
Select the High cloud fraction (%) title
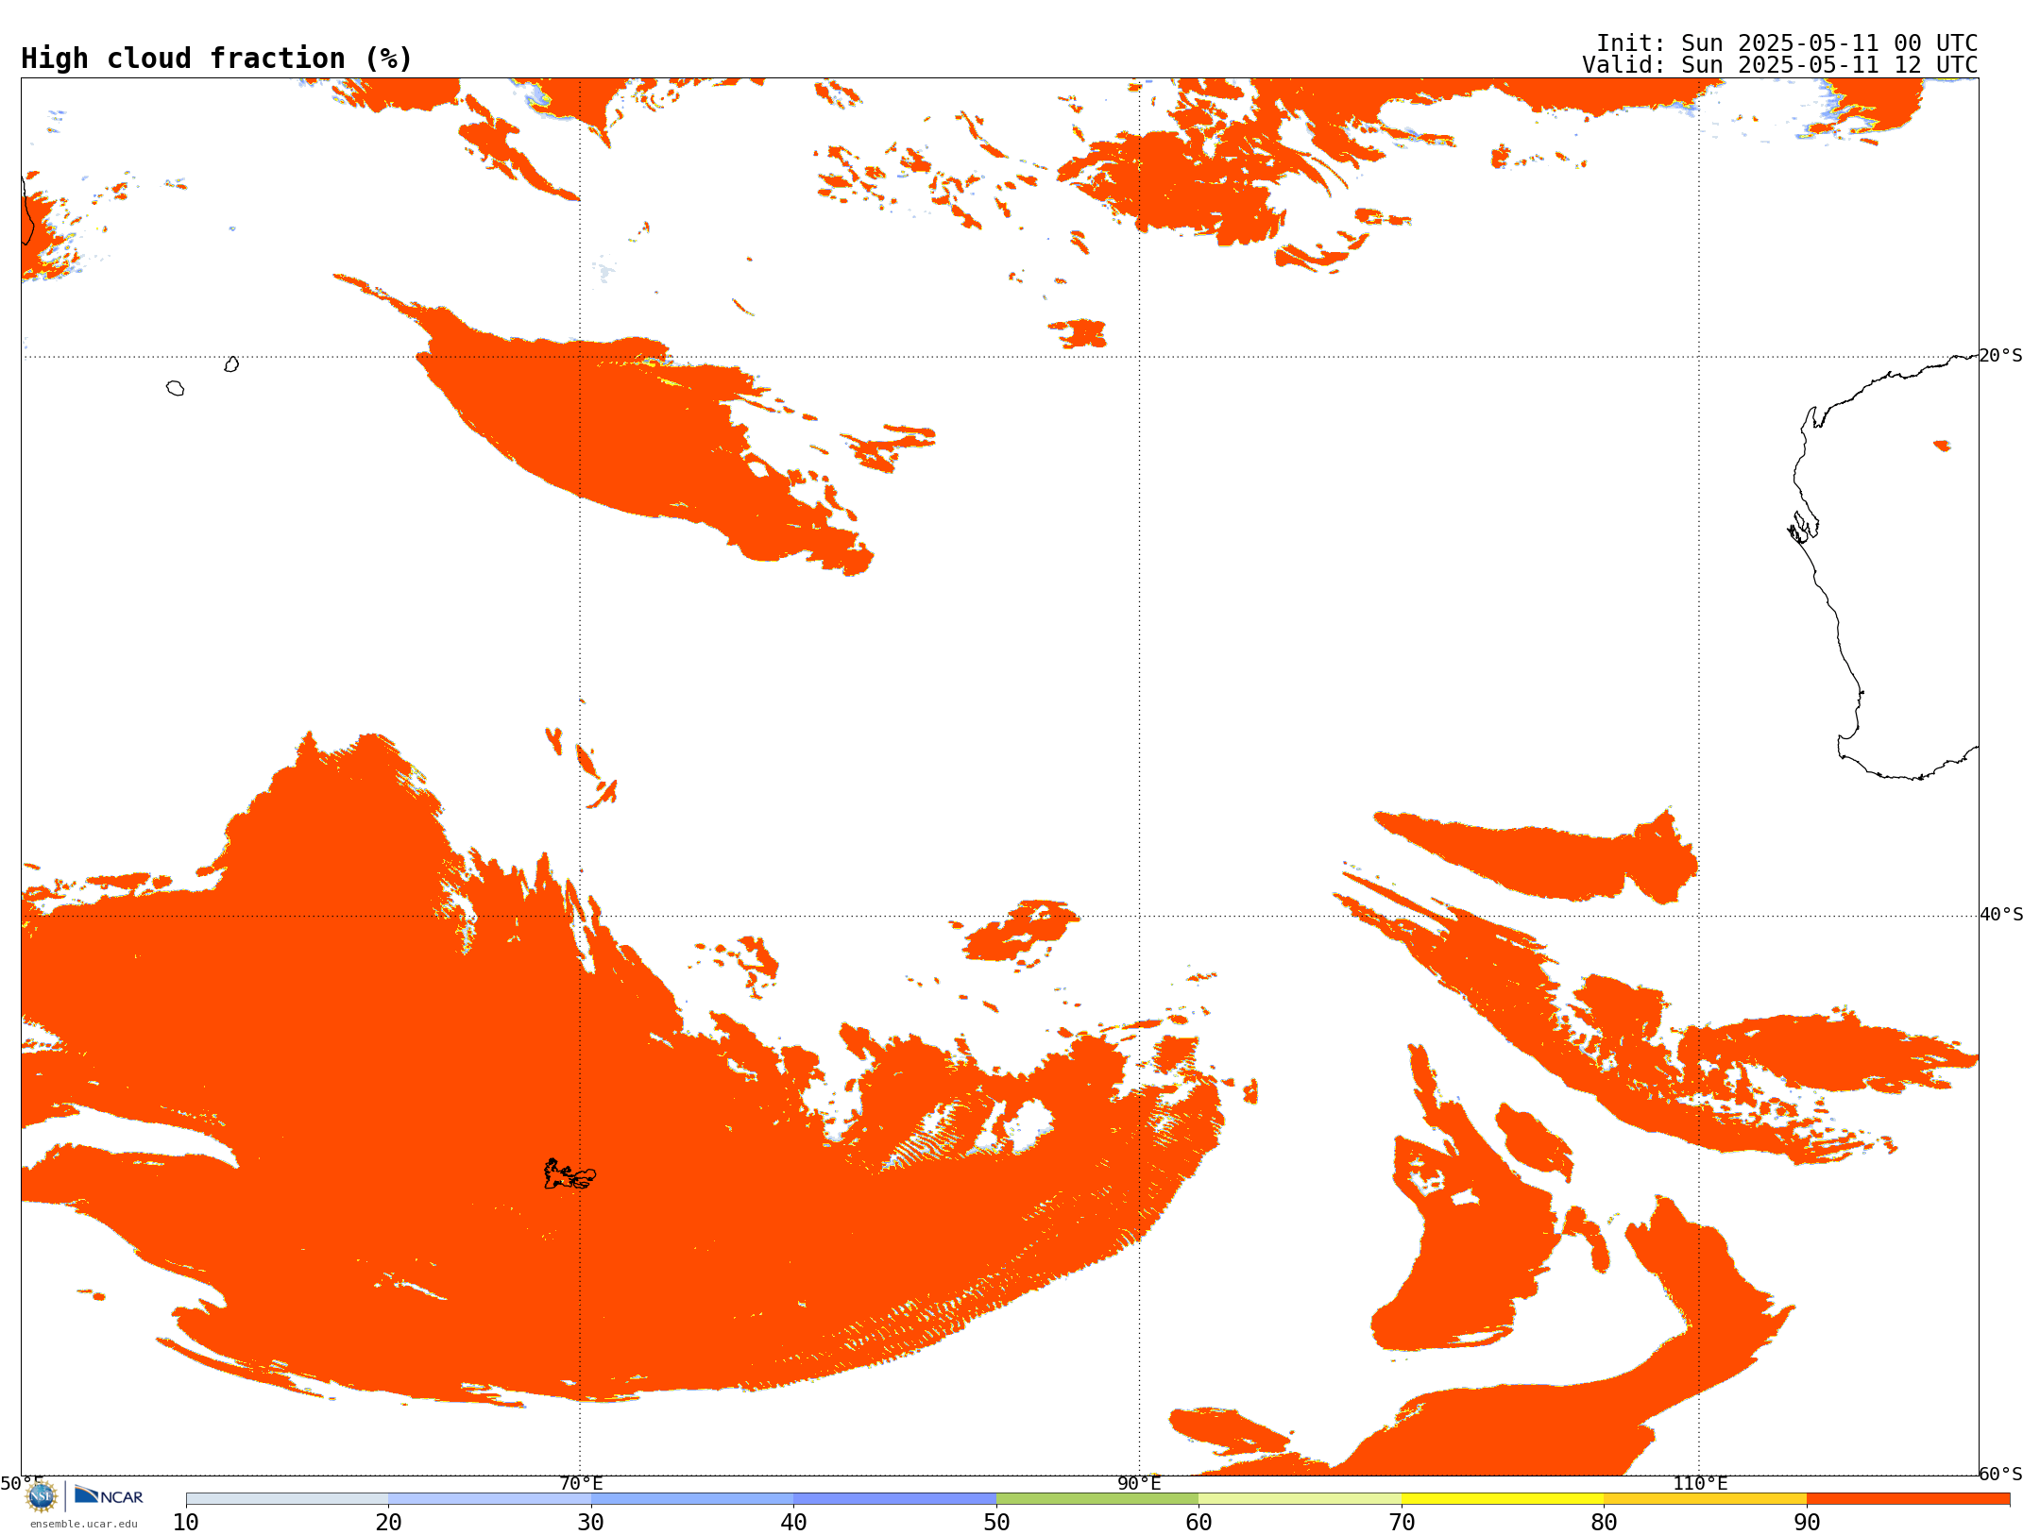click(217, 59)
